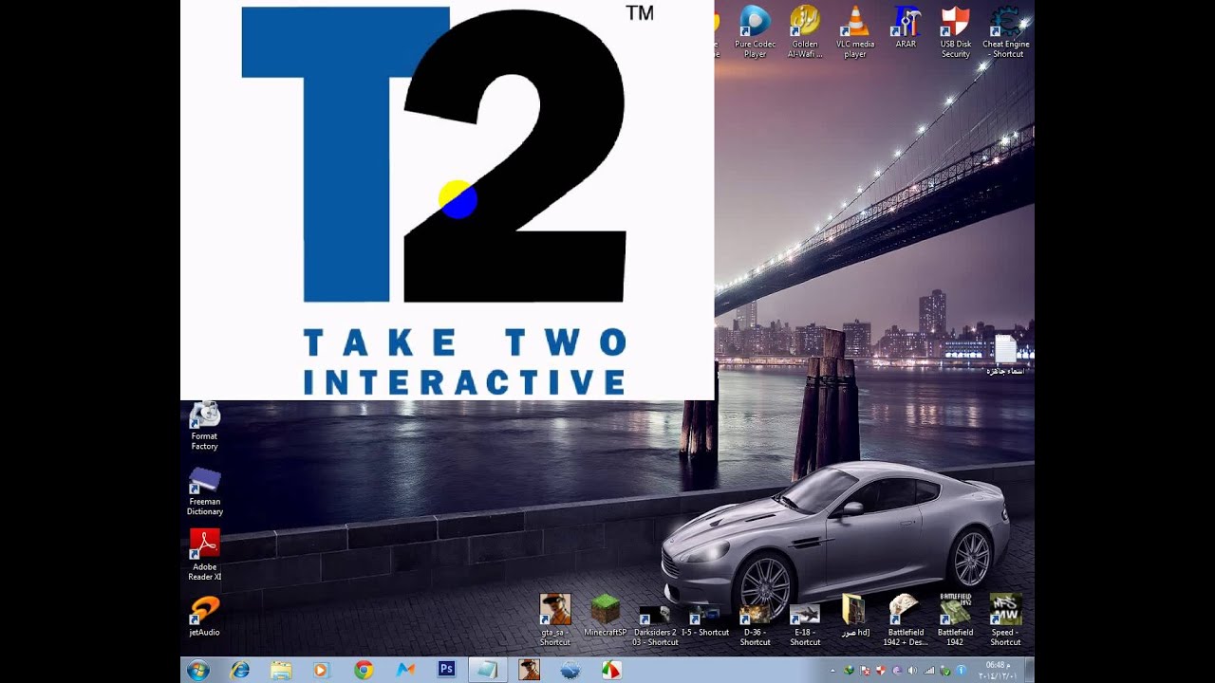Open the blue-orange M app on taskbar
The image size is (1215, 683).
tap(406, 670)
